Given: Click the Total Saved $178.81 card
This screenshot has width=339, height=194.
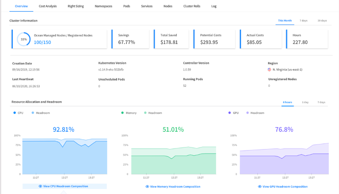Looking at the screenshot, I should point(171,39).
